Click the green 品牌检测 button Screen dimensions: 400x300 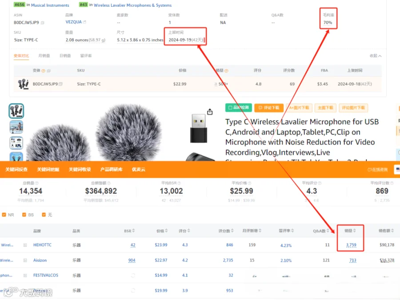click(239, 108)
